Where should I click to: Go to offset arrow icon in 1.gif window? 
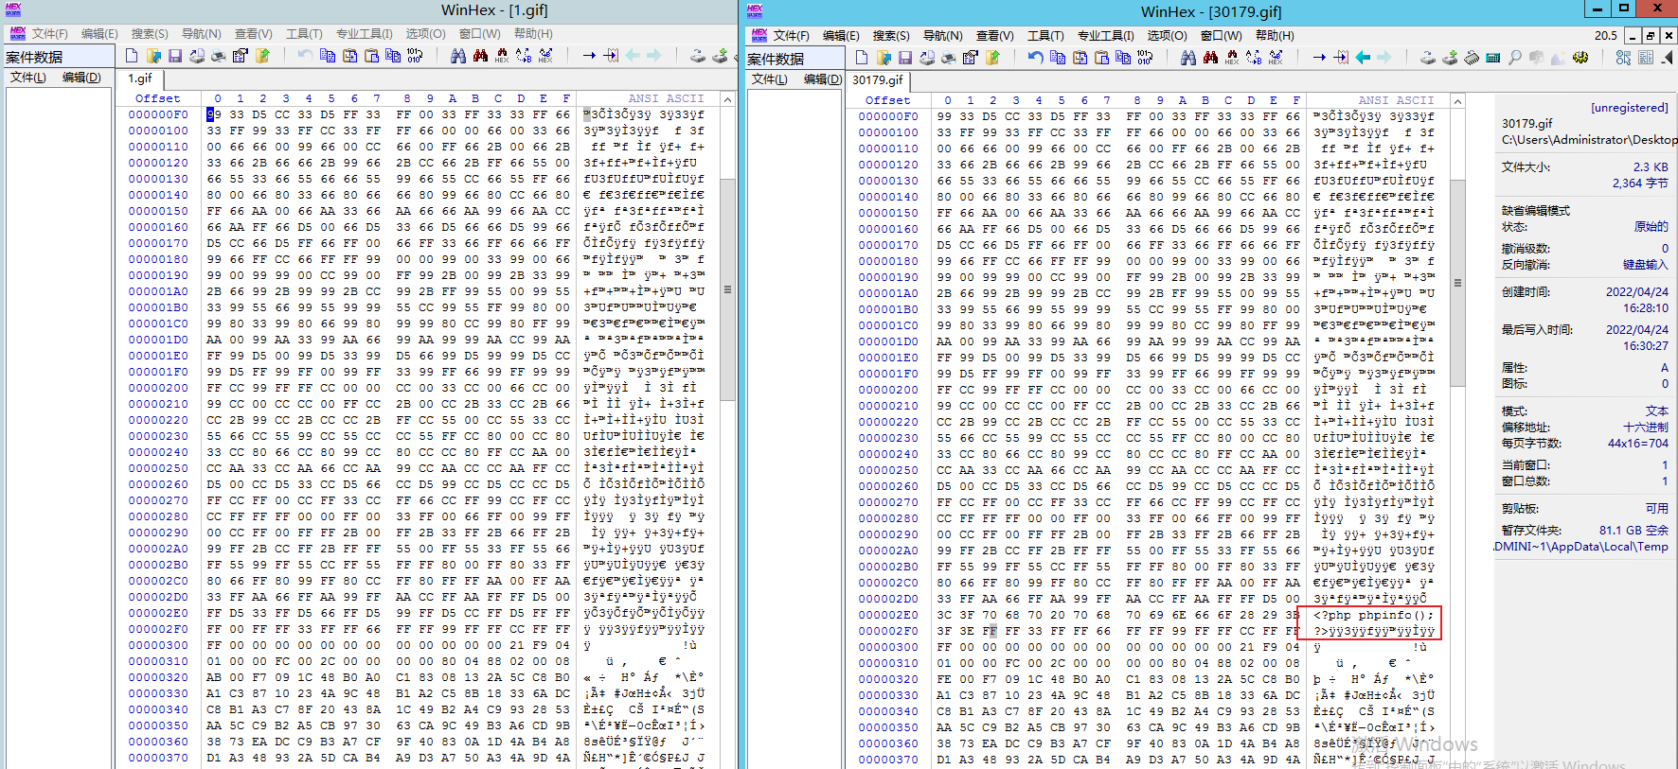coord(589,56)
